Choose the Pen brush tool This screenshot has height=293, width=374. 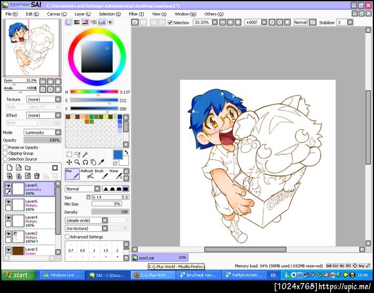72,174
